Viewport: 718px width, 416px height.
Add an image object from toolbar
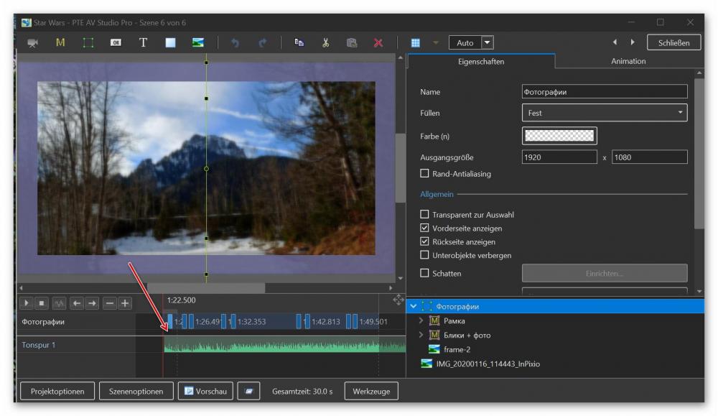click(x=198, y=42)
